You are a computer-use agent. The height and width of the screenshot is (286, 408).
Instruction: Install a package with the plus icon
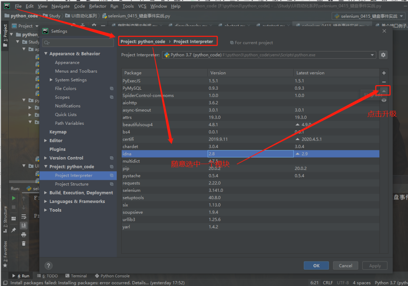click(x=384, y=73)
